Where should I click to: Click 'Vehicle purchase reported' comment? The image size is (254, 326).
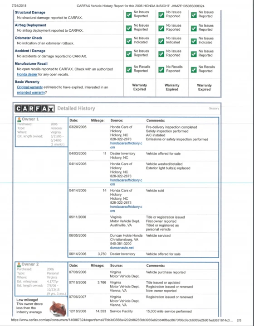tap(166, 272)
